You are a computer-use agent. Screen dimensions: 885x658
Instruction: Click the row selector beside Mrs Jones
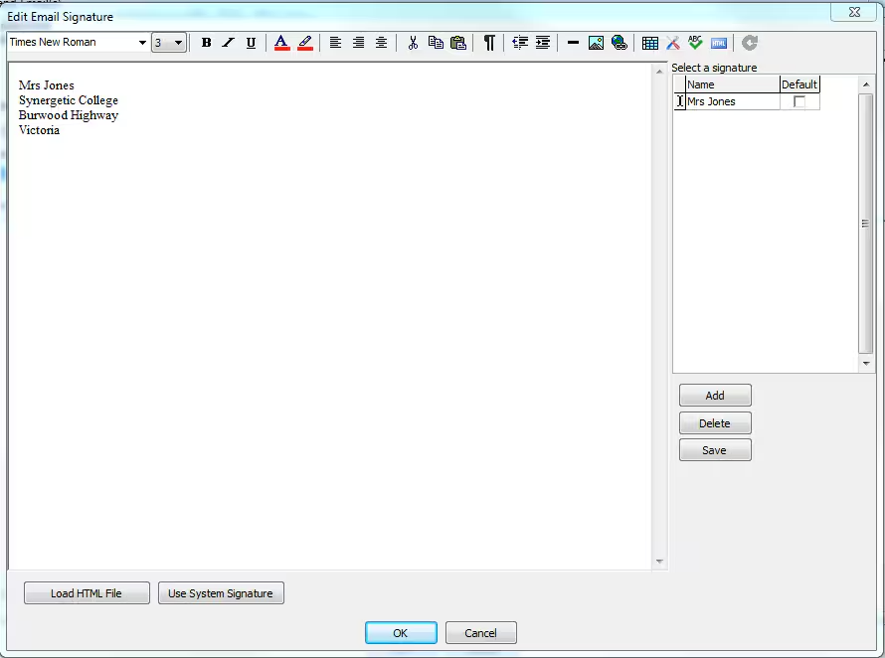(x=679, y=101)
